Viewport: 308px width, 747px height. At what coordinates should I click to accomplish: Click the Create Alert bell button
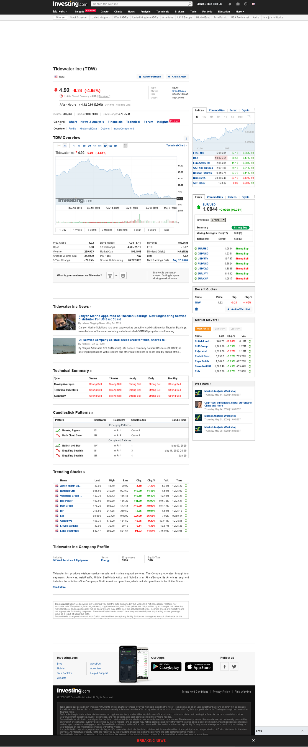[177, 77]
